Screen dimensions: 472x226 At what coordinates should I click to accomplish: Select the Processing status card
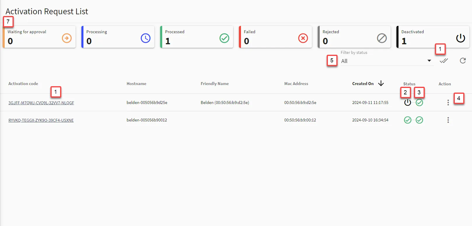(x=118, y=37)
